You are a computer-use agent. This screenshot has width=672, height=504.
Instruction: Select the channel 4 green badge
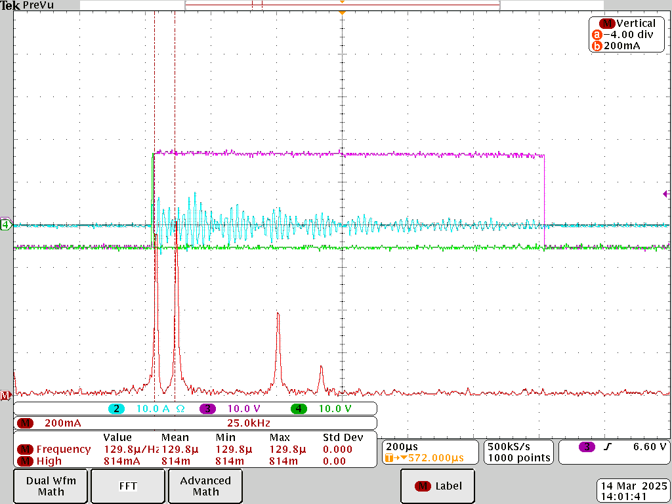coord(299,409)
